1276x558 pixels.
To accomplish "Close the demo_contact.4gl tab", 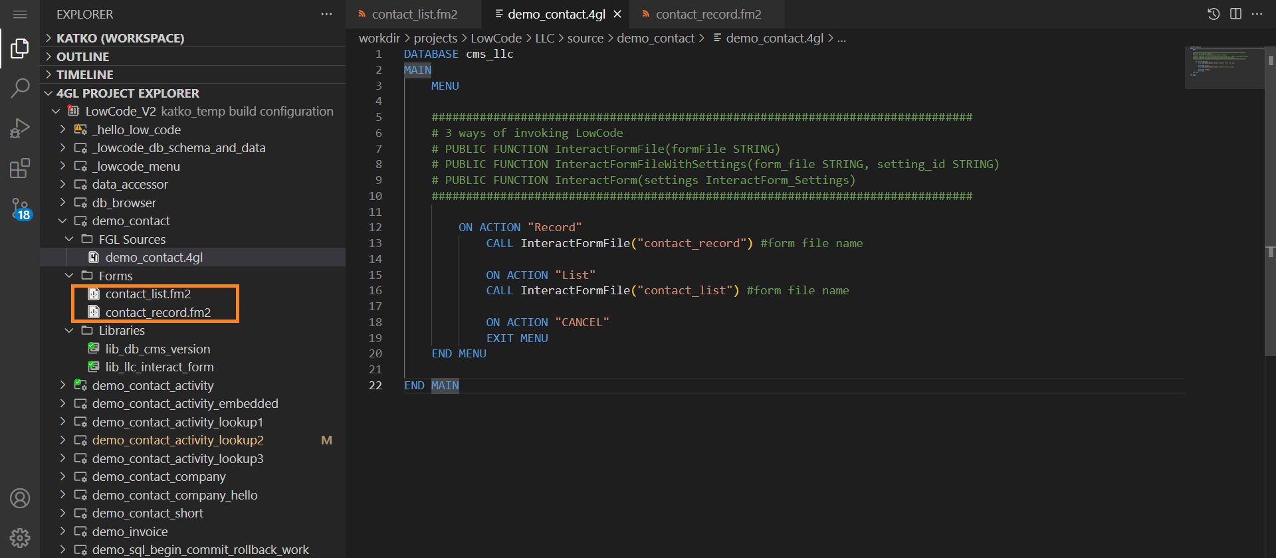I will (617, 14).
